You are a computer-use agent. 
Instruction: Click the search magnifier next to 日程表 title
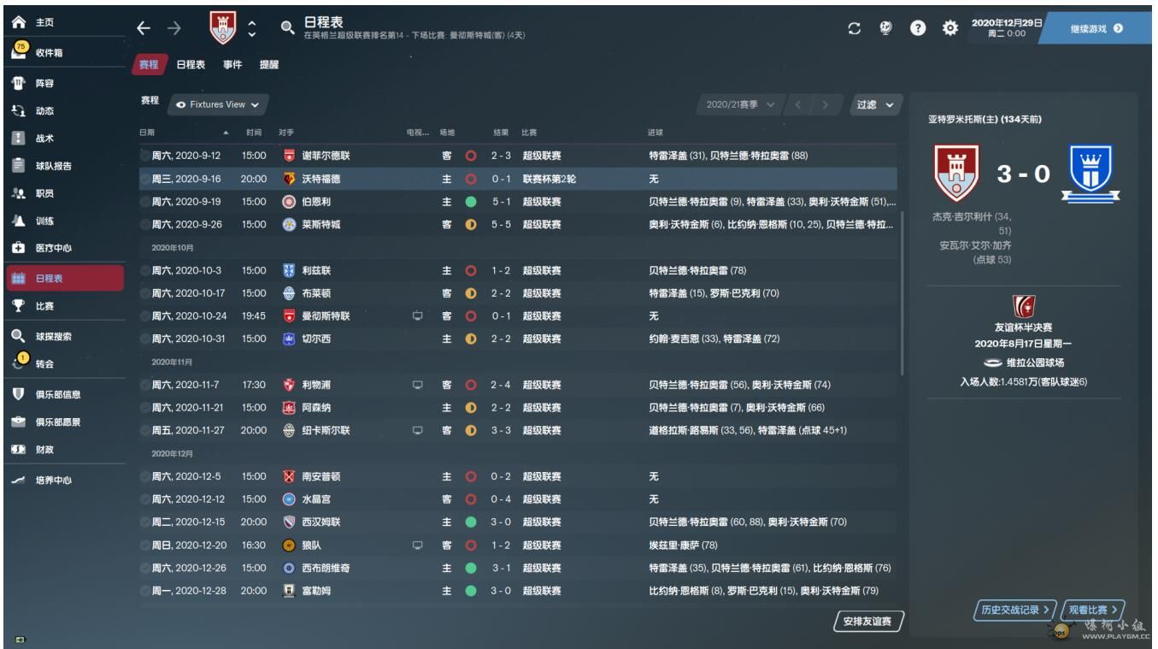click(287, 28)
